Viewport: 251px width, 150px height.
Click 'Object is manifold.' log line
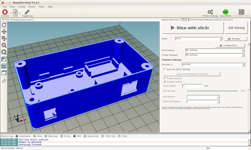[x=31, y=142]
